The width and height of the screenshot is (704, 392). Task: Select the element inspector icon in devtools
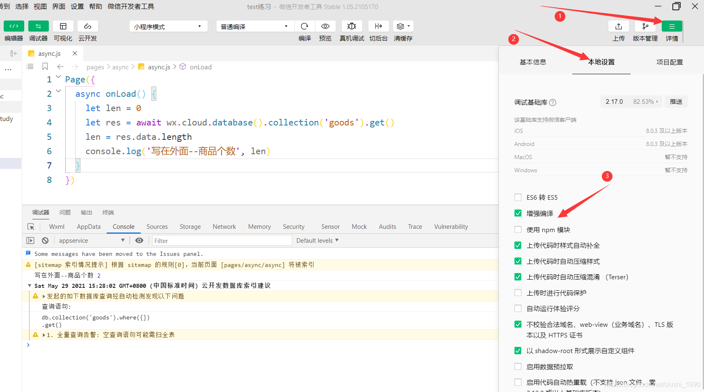point(31,227)
